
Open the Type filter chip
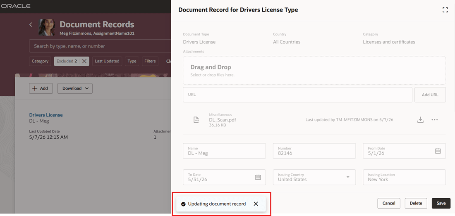(x=132, y=61)
